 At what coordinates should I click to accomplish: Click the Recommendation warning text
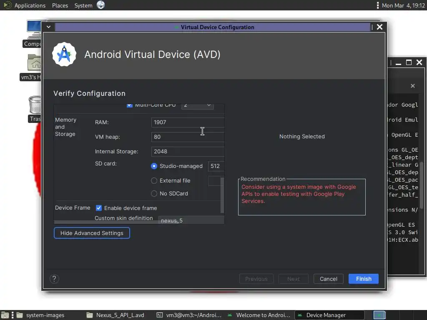(299, 194)
